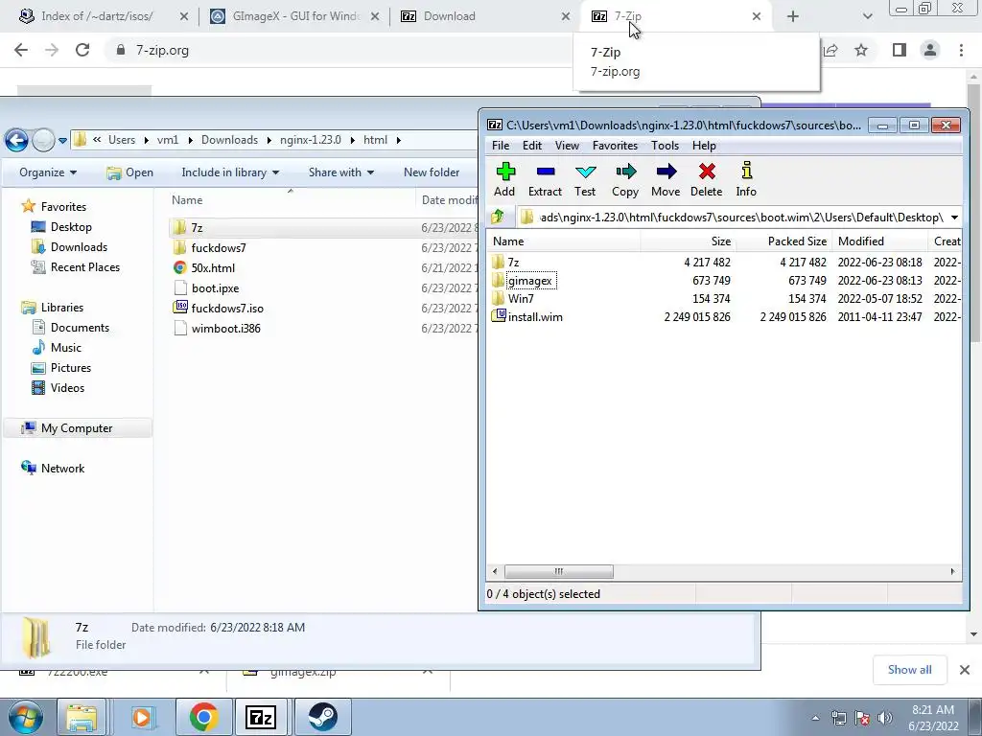Reload the 7-zip.org page

point(82,50)
